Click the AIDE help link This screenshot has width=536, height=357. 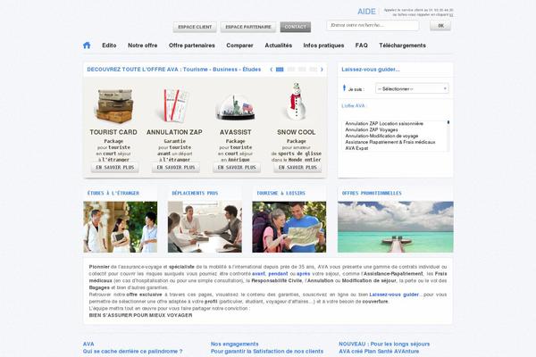point(366,12)
